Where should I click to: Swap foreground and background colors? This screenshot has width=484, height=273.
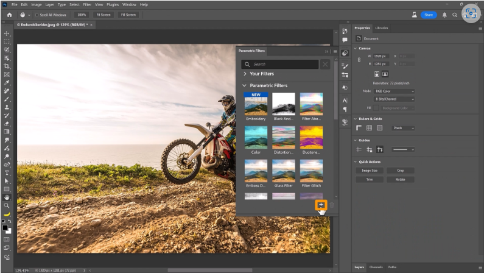click(x=10, y=221)
